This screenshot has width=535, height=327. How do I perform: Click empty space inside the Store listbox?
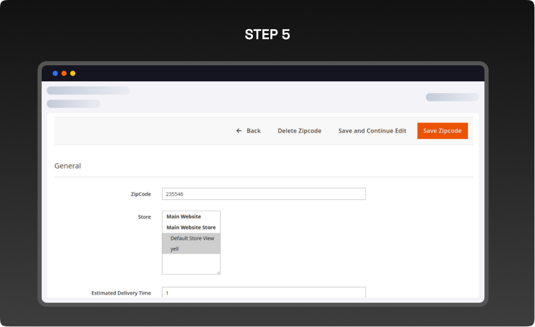click(191, 263)
